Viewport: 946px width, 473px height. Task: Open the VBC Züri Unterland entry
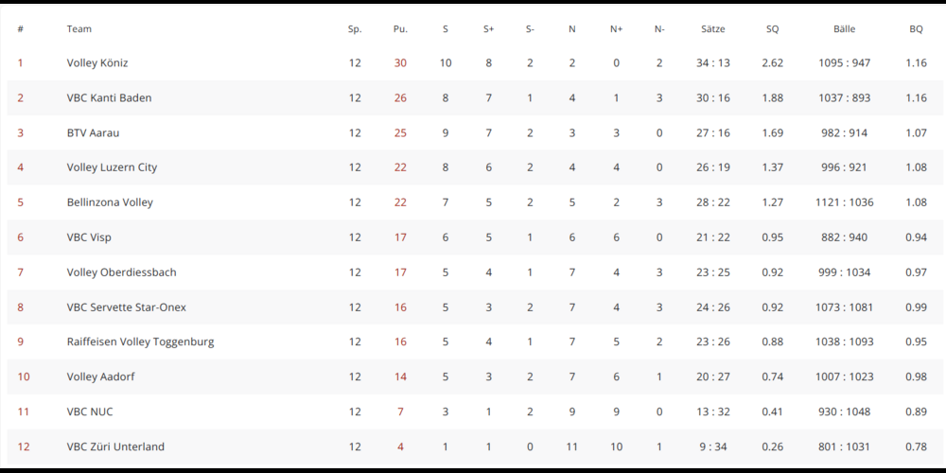click(115, 447)
